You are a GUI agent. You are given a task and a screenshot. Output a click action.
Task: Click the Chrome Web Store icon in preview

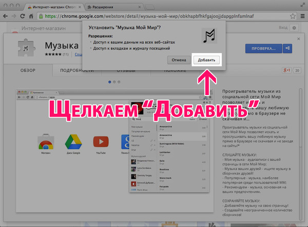point(46,142)
